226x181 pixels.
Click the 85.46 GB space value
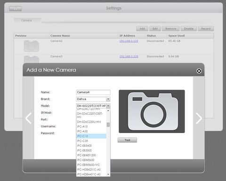click(x=174, y=41)
